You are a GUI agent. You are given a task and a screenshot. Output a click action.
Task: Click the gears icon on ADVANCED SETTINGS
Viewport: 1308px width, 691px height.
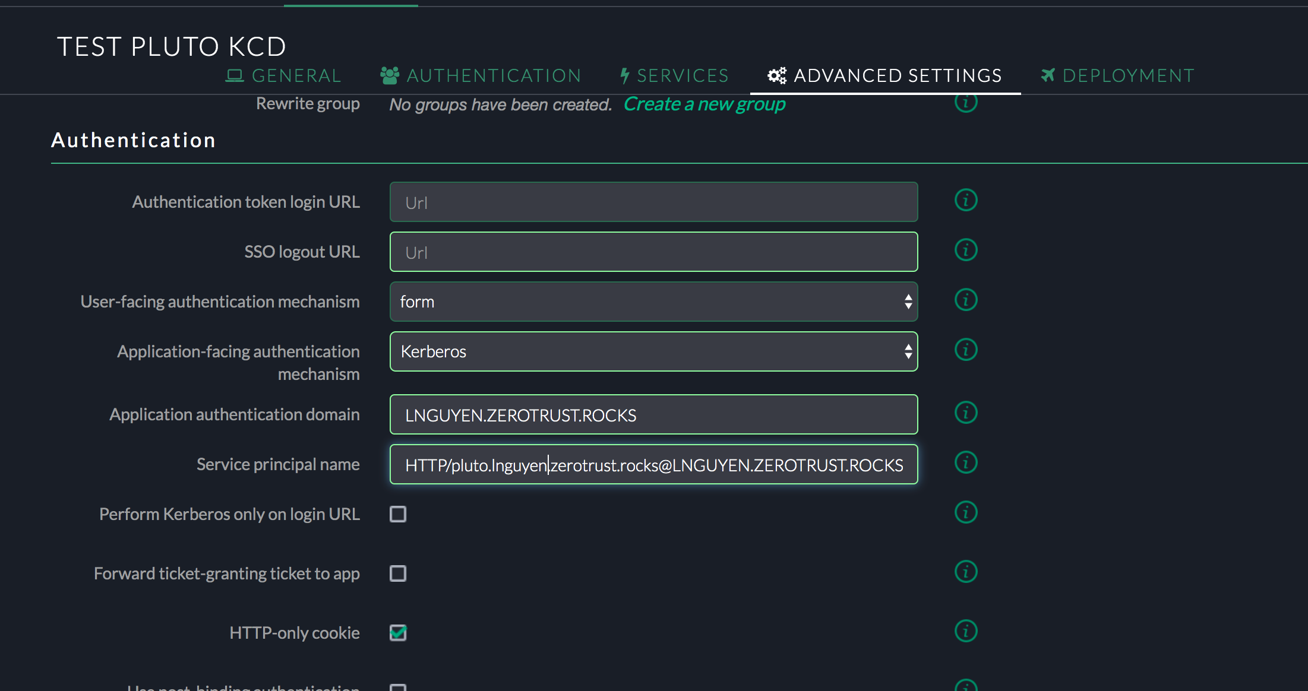(x=777, y=75)
